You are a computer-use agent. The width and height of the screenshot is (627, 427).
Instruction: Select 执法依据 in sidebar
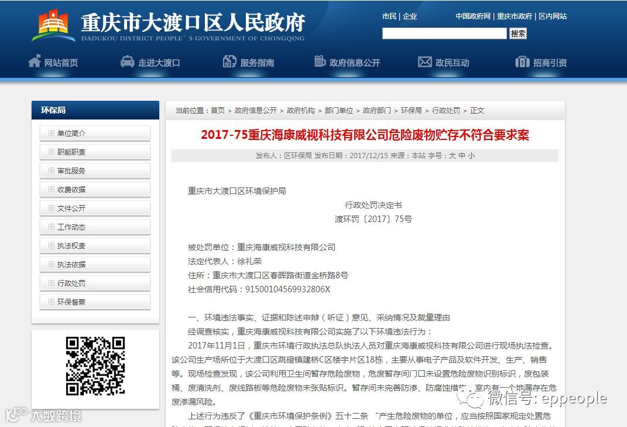click(95, 265)
